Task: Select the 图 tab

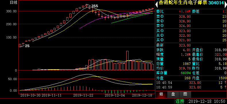Action: point(185,94)
